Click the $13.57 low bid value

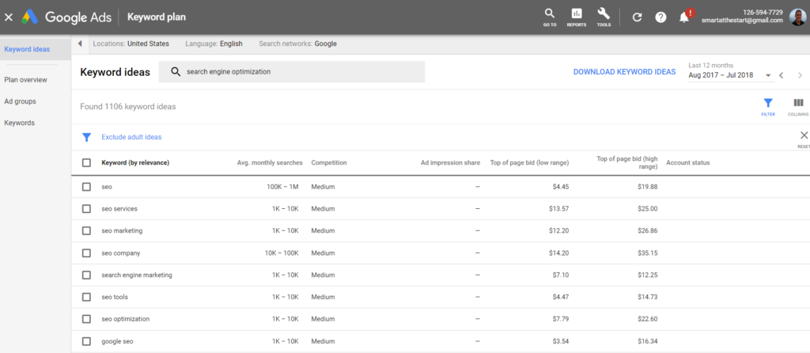coord(558,209)
